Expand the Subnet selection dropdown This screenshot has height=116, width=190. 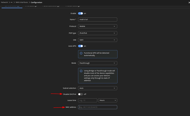pyautogui.click(x=97, y=88)
